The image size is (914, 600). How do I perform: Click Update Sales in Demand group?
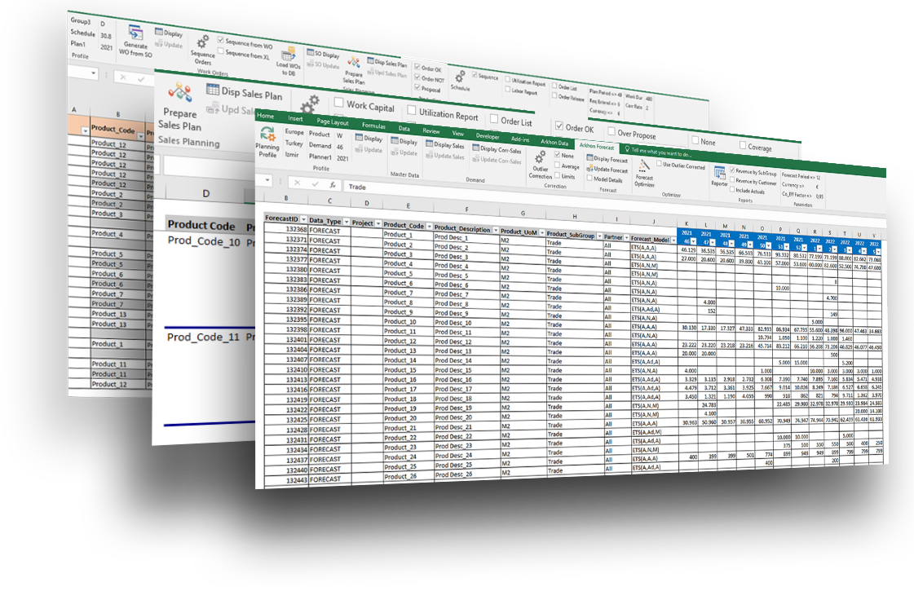point(444,156)
